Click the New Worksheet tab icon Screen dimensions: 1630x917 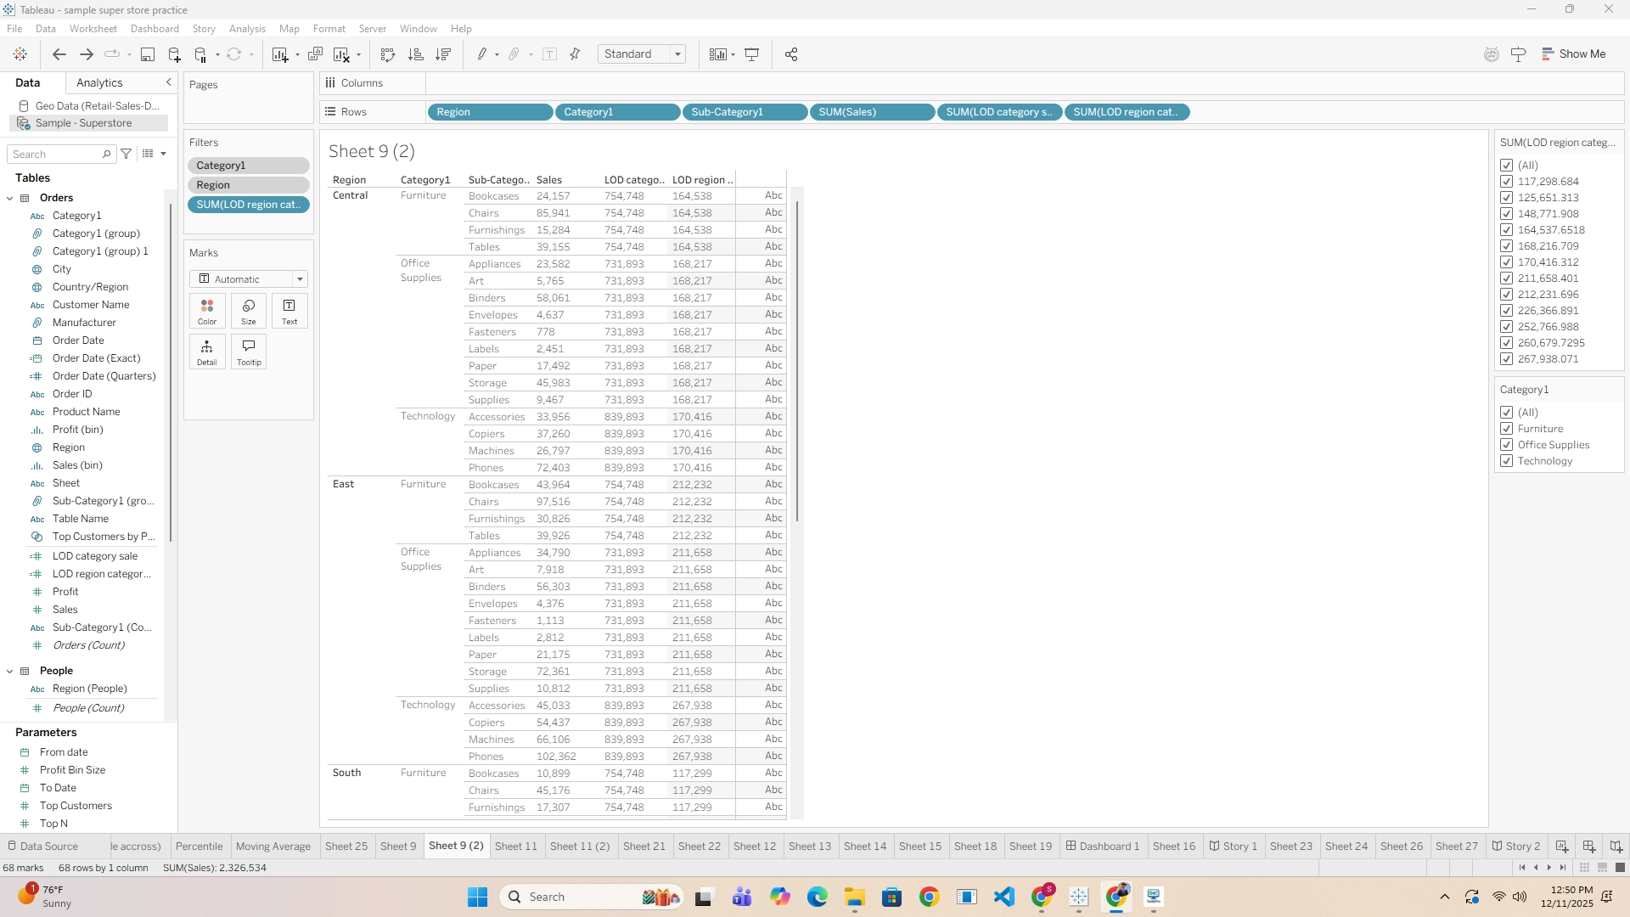(1562, 847)
